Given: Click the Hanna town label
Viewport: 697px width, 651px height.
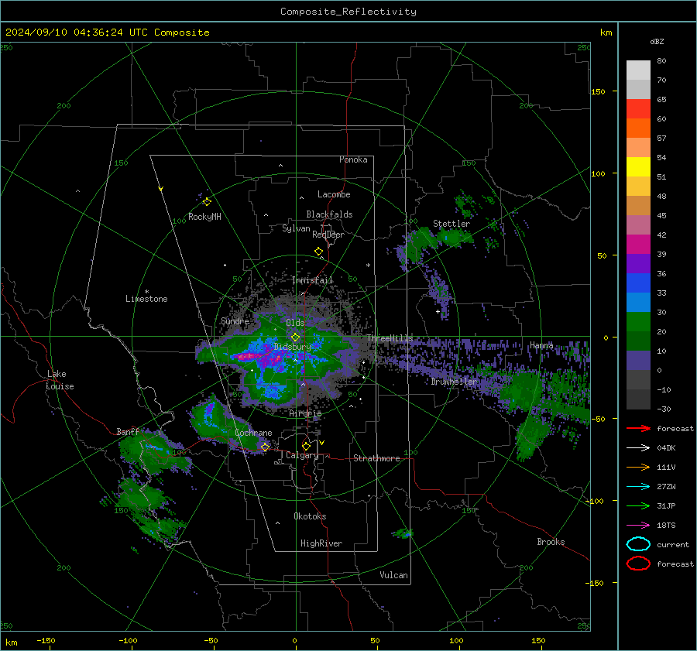Looking at the screenshot, I should tap(541, 345).
